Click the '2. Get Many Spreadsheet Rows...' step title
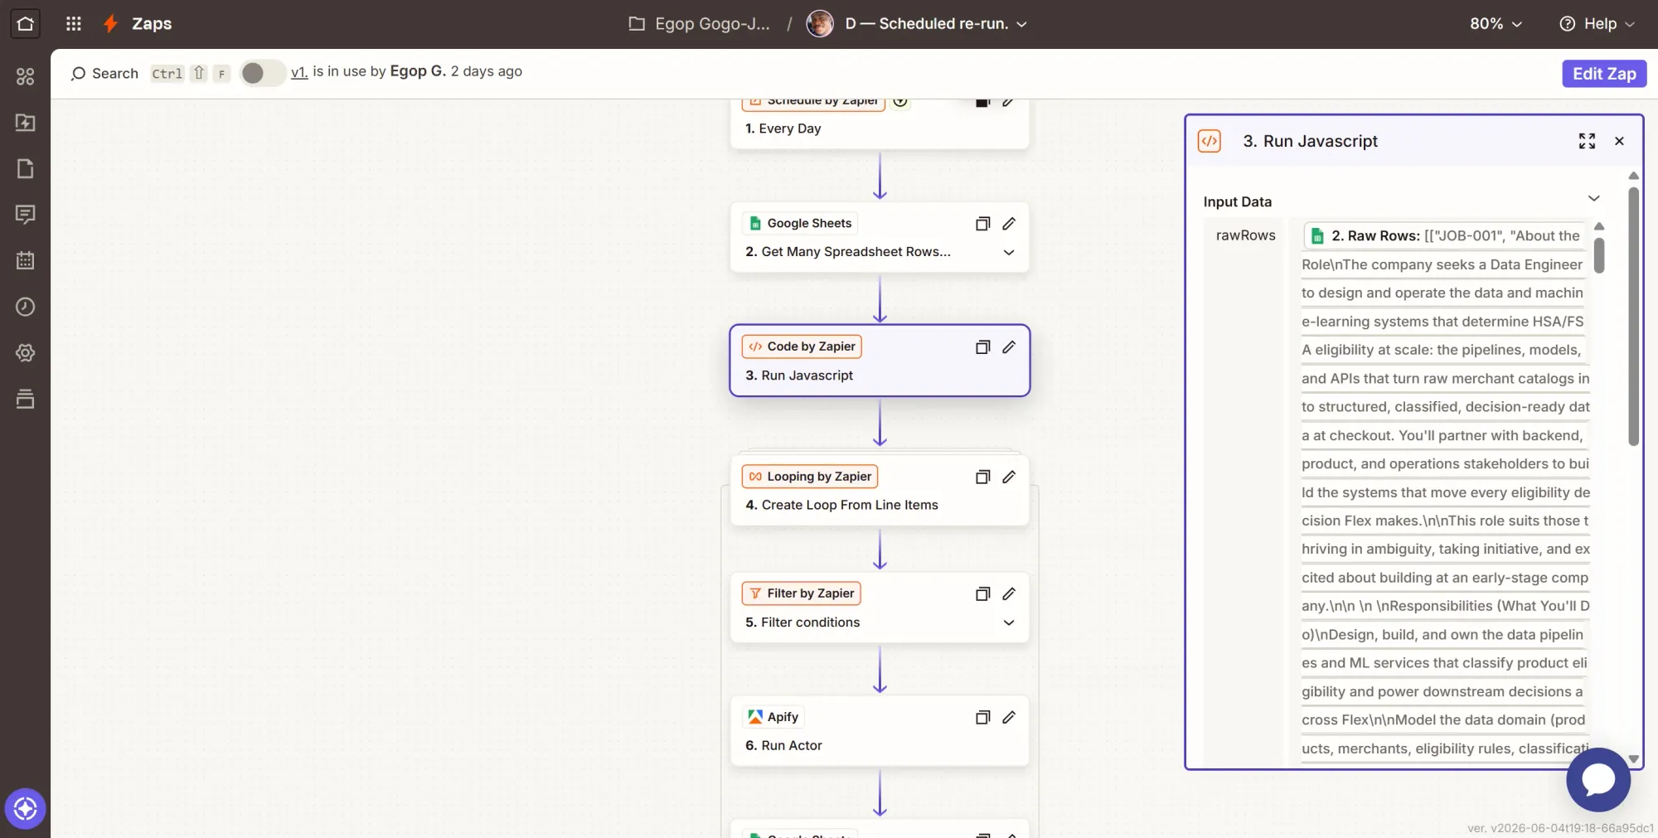Image resolution: width=1658 pixels, height=838 pixels. pos(848,252)
